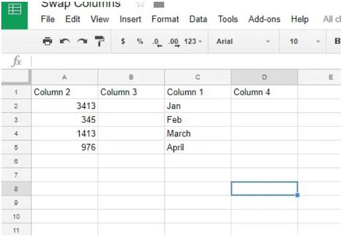The width and height of the screenshot is (355, 237).
Task: Open the Data menu
Action: tap(198, 20)
